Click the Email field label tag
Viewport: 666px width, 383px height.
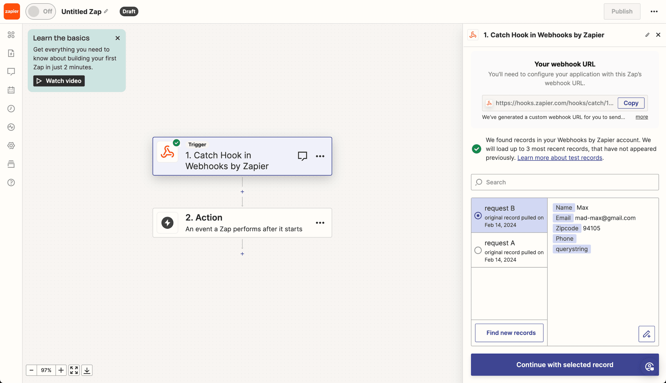pos(563,218)
